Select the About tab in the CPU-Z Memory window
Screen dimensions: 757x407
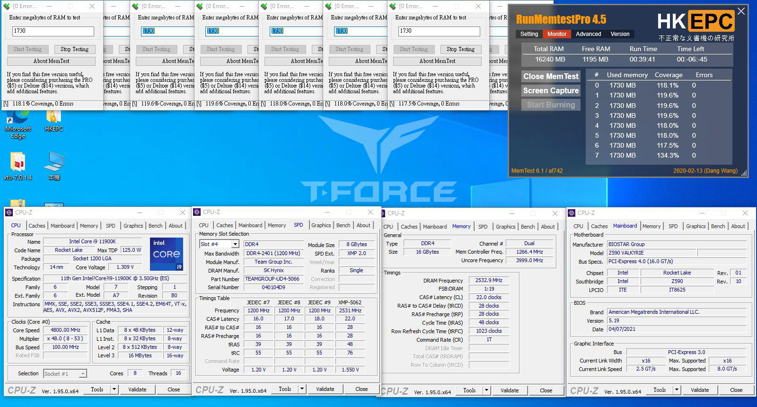(548, 227)
